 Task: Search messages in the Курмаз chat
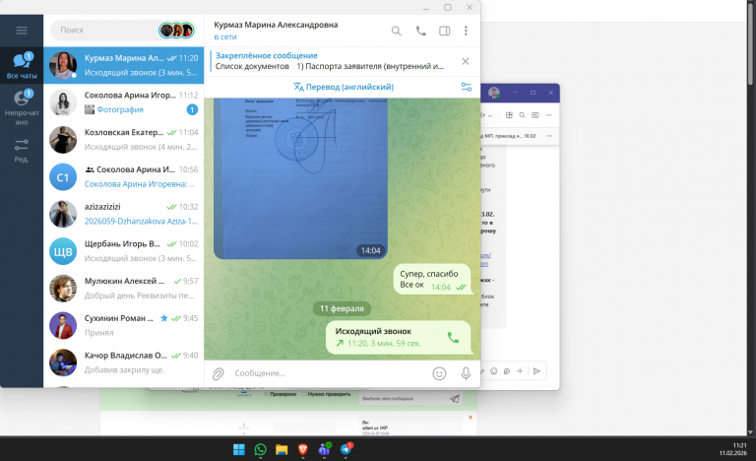click(x=396, y=31)
